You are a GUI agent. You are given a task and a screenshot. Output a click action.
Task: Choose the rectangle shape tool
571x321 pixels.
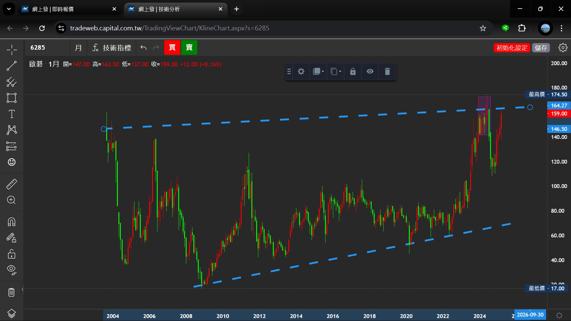click(12, 98)
